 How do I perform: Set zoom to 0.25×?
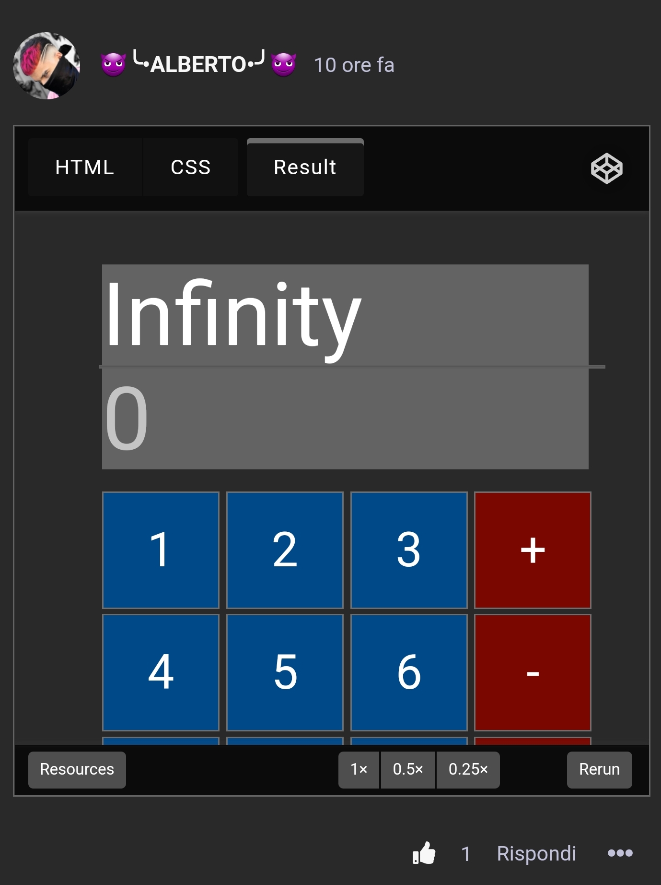(468, 769)
